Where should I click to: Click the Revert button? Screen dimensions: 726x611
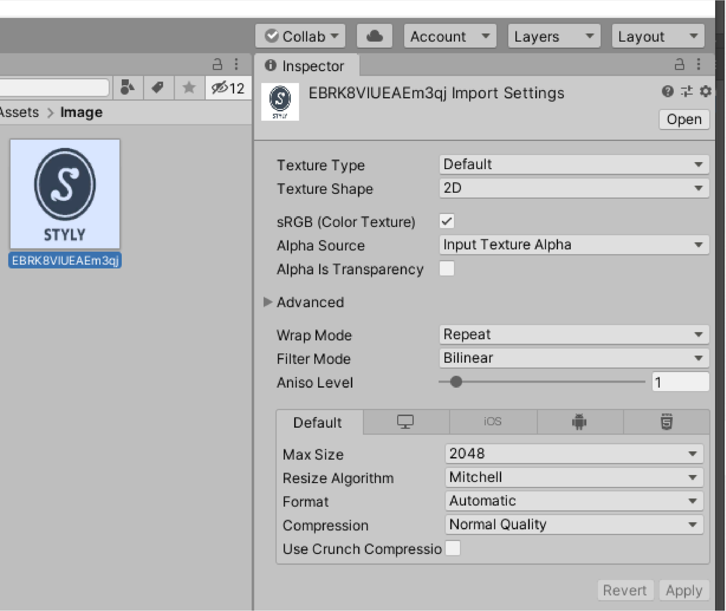pyautogui.click(x=625, y=590)
